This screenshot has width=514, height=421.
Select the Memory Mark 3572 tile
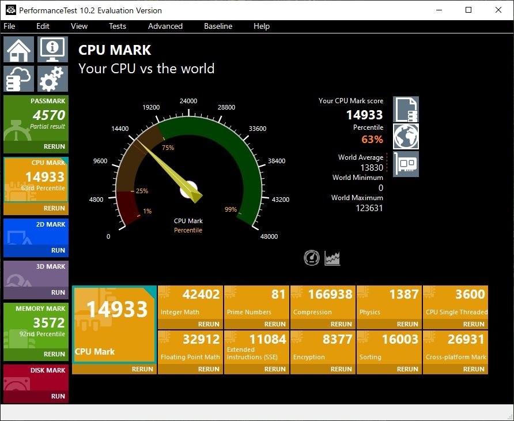point(36,325)
